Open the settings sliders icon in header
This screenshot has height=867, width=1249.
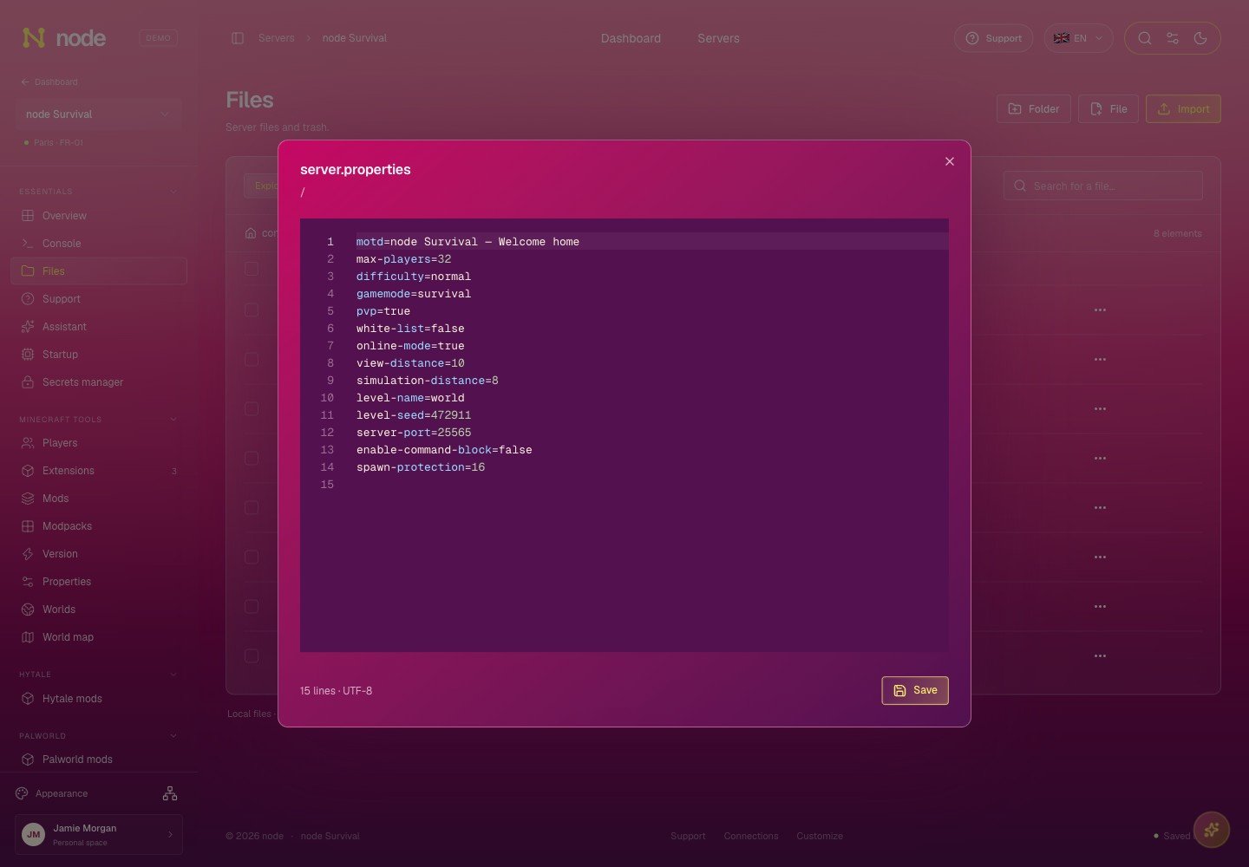click(1173, 38)
